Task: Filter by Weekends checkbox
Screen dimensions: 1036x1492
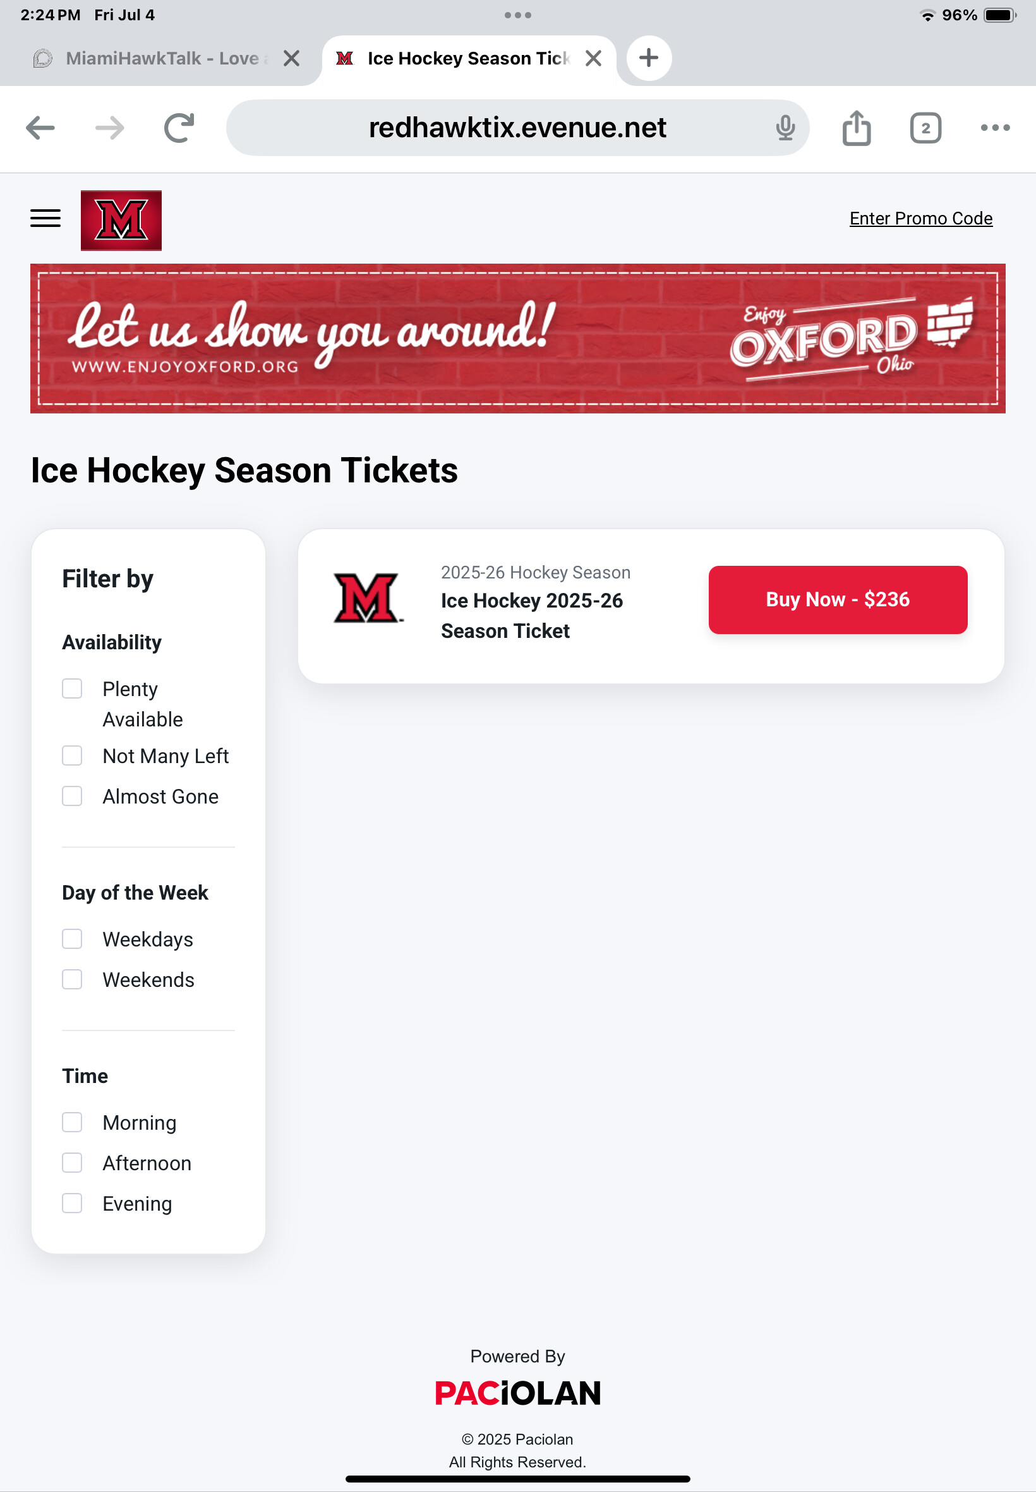Action: pyautogui.click(x=72, y=979)
